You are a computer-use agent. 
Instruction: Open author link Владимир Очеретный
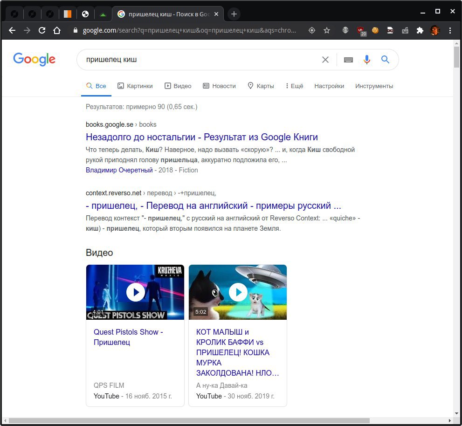[119, 170]
